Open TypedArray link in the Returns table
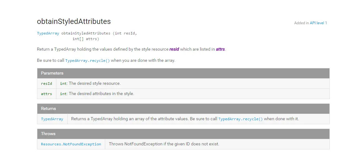The width and height of the screenshot is (350, 155). [52, 119]
